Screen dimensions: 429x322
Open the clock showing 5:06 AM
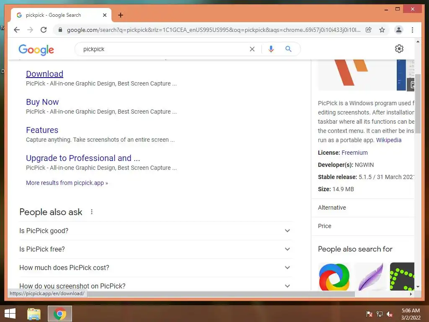tap(411, 314)
